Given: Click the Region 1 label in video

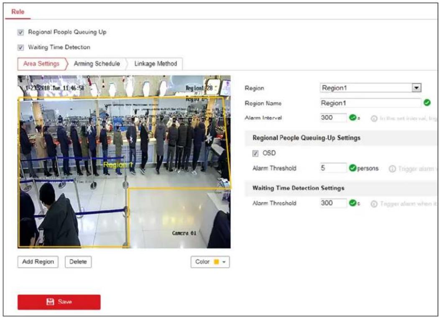Looking at the screenshot, I should 117,165.
